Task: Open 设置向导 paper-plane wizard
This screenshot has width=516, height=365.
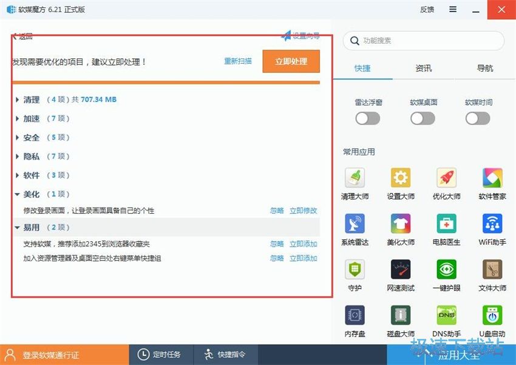Action: point(300,36)
